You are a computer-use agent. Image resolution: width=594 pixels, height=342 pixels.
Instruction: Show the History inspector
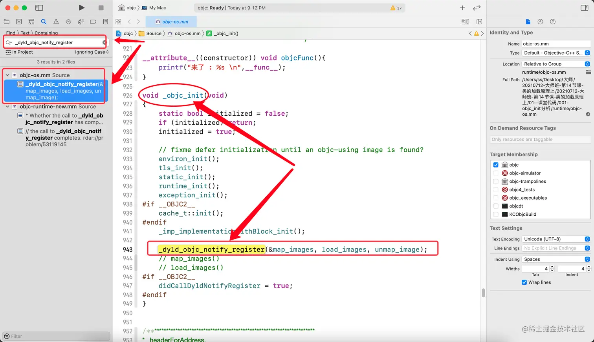(540, 22)
